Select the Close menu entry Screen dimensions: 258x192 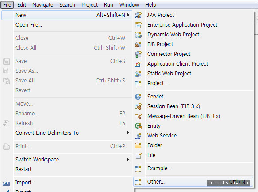coord(66,38)
